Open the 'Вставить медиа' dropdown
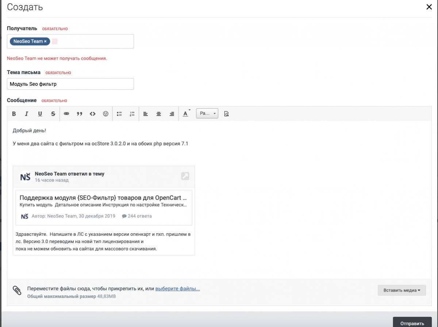The image size is (438, 327). click(x=402, y=291)
